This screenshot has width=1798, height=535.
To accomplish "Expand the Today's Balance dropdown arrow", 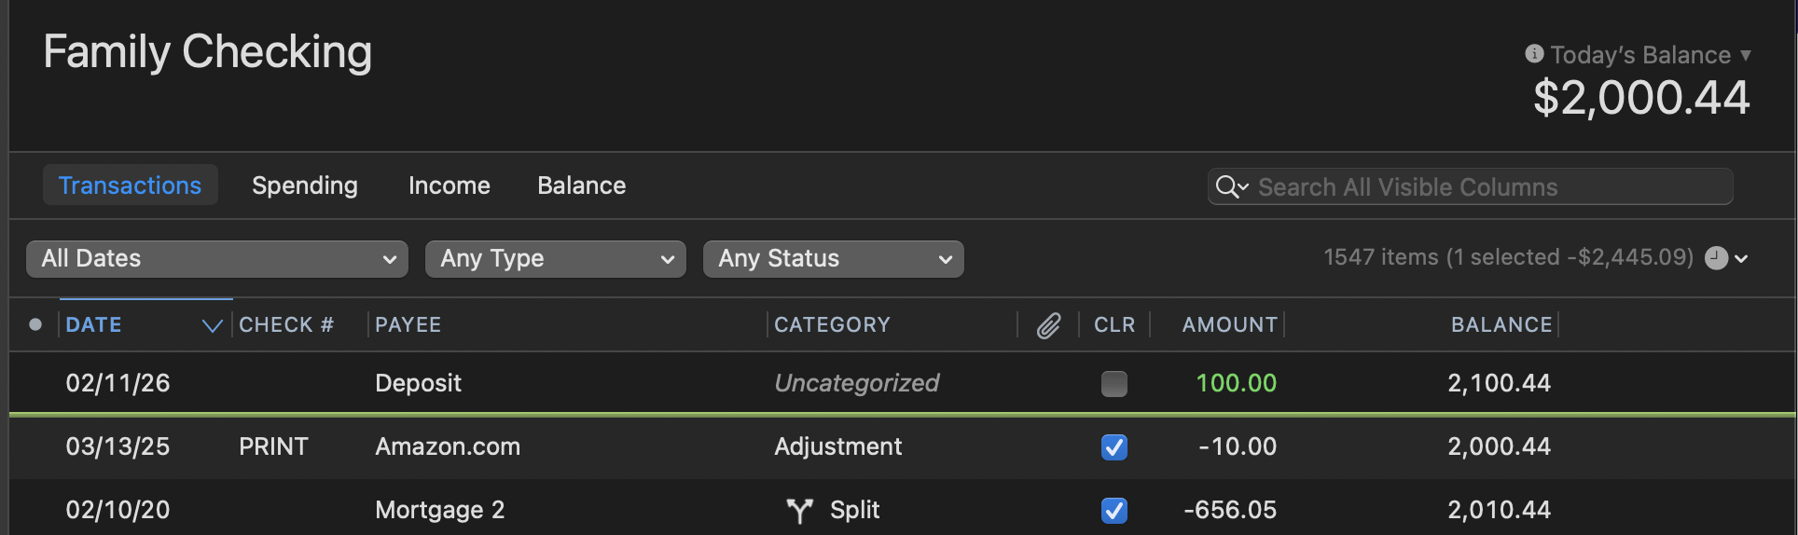I will pos(1745,56).
